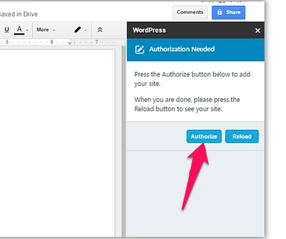The height and width of the screenshot is (239, 286).
Task: Close the WordPress sidebar panel
Action: [257, 31]
